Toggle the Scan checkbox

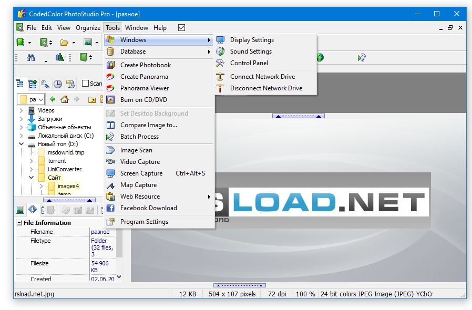click(x=86, y=84)
